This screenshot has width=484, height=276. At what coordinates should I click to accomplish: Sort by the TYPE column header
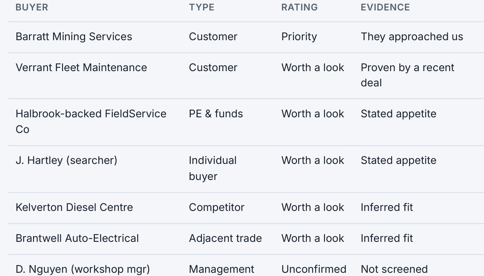click(201, 7)
